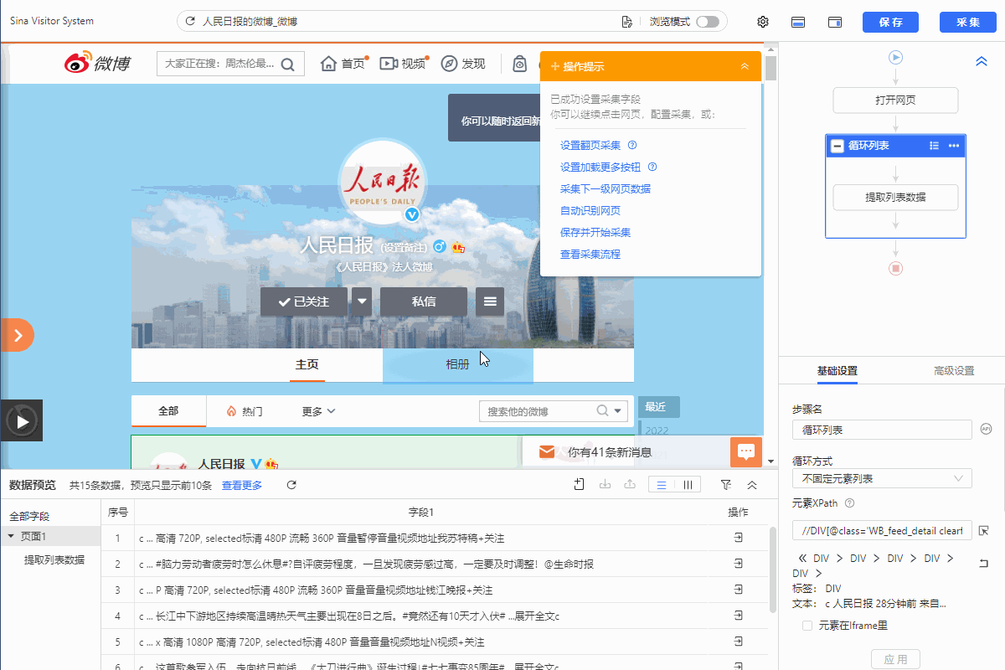Select the 全部 feed filter tab
Viewport: 1005px width, 670px height.
pos(168,411)
